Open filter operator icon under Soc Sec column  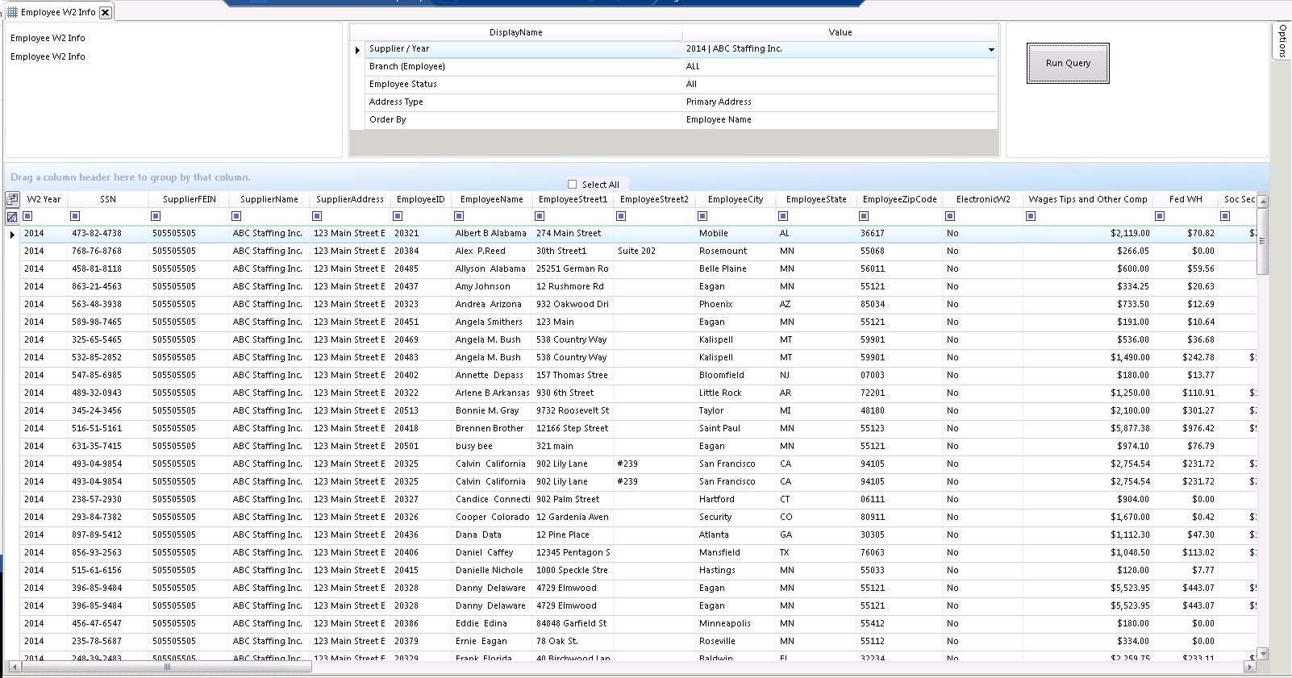click(x=1225, y=216)
